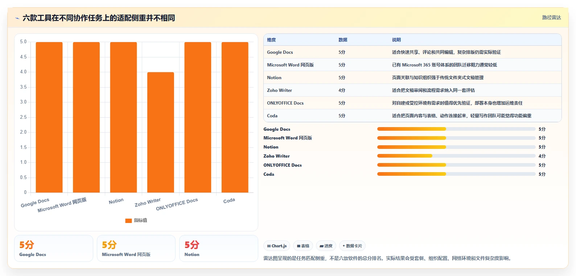Click the 4分 value beside the Zoho Writer progress bar
576x276 pixels.
click(542, 156)
